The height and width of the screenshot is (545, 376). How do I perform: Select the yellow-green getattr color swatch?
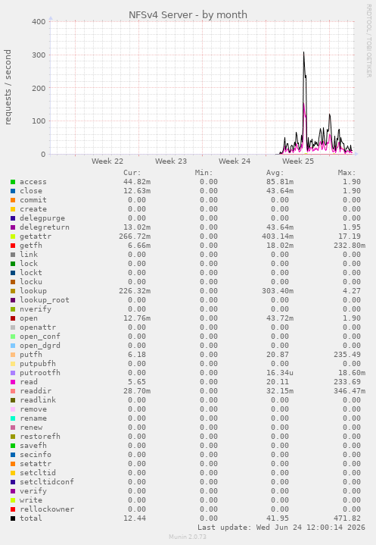(13, 236)
